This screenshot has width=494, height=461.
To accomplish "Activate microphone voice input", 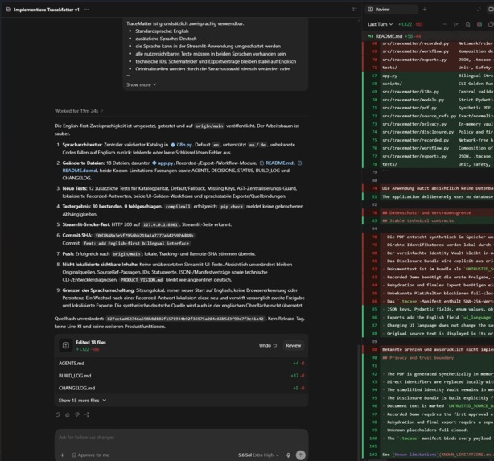I will coord(288,455).
